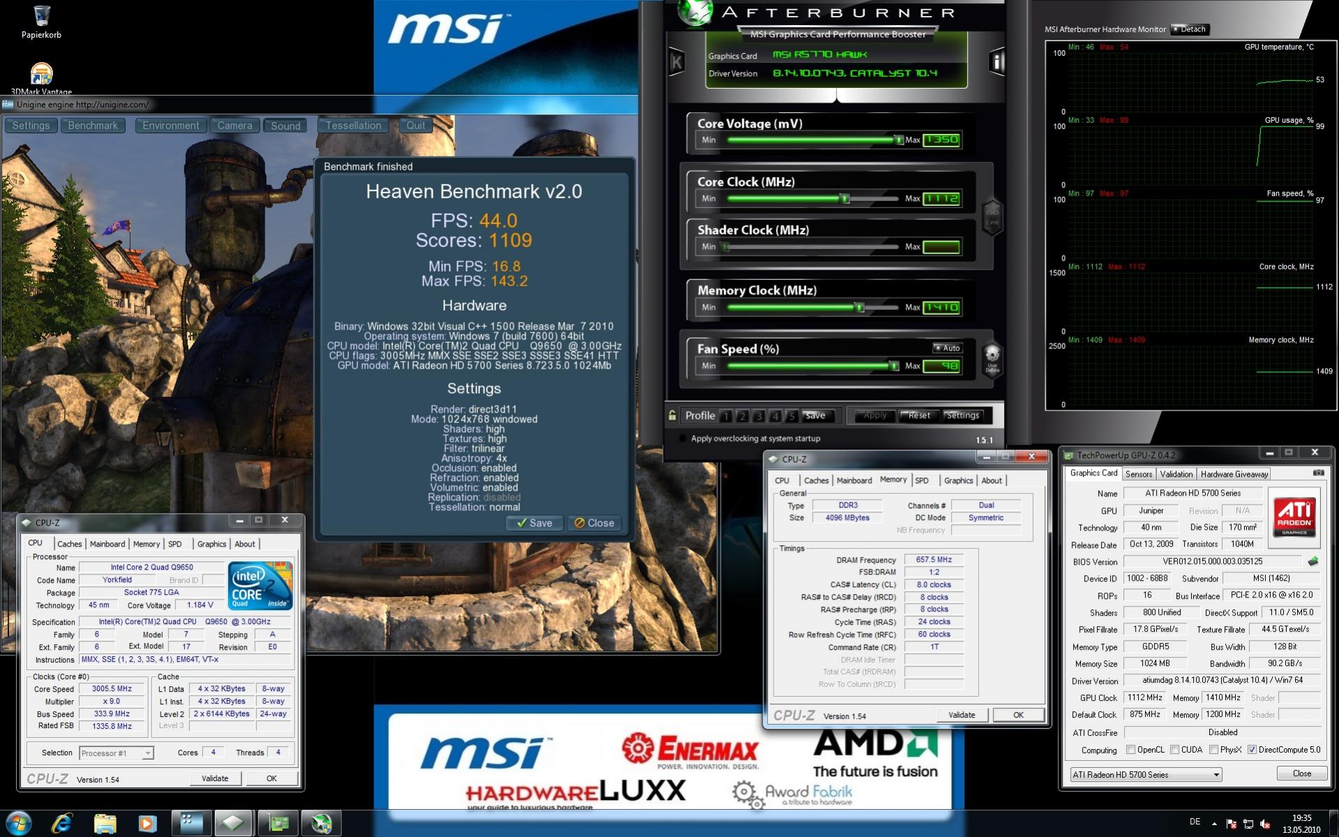Screen dimensions: 1339x837
Task: Switch to the Afterburner taskbar button
Action: pyautogui.click(x=321, y=824)
